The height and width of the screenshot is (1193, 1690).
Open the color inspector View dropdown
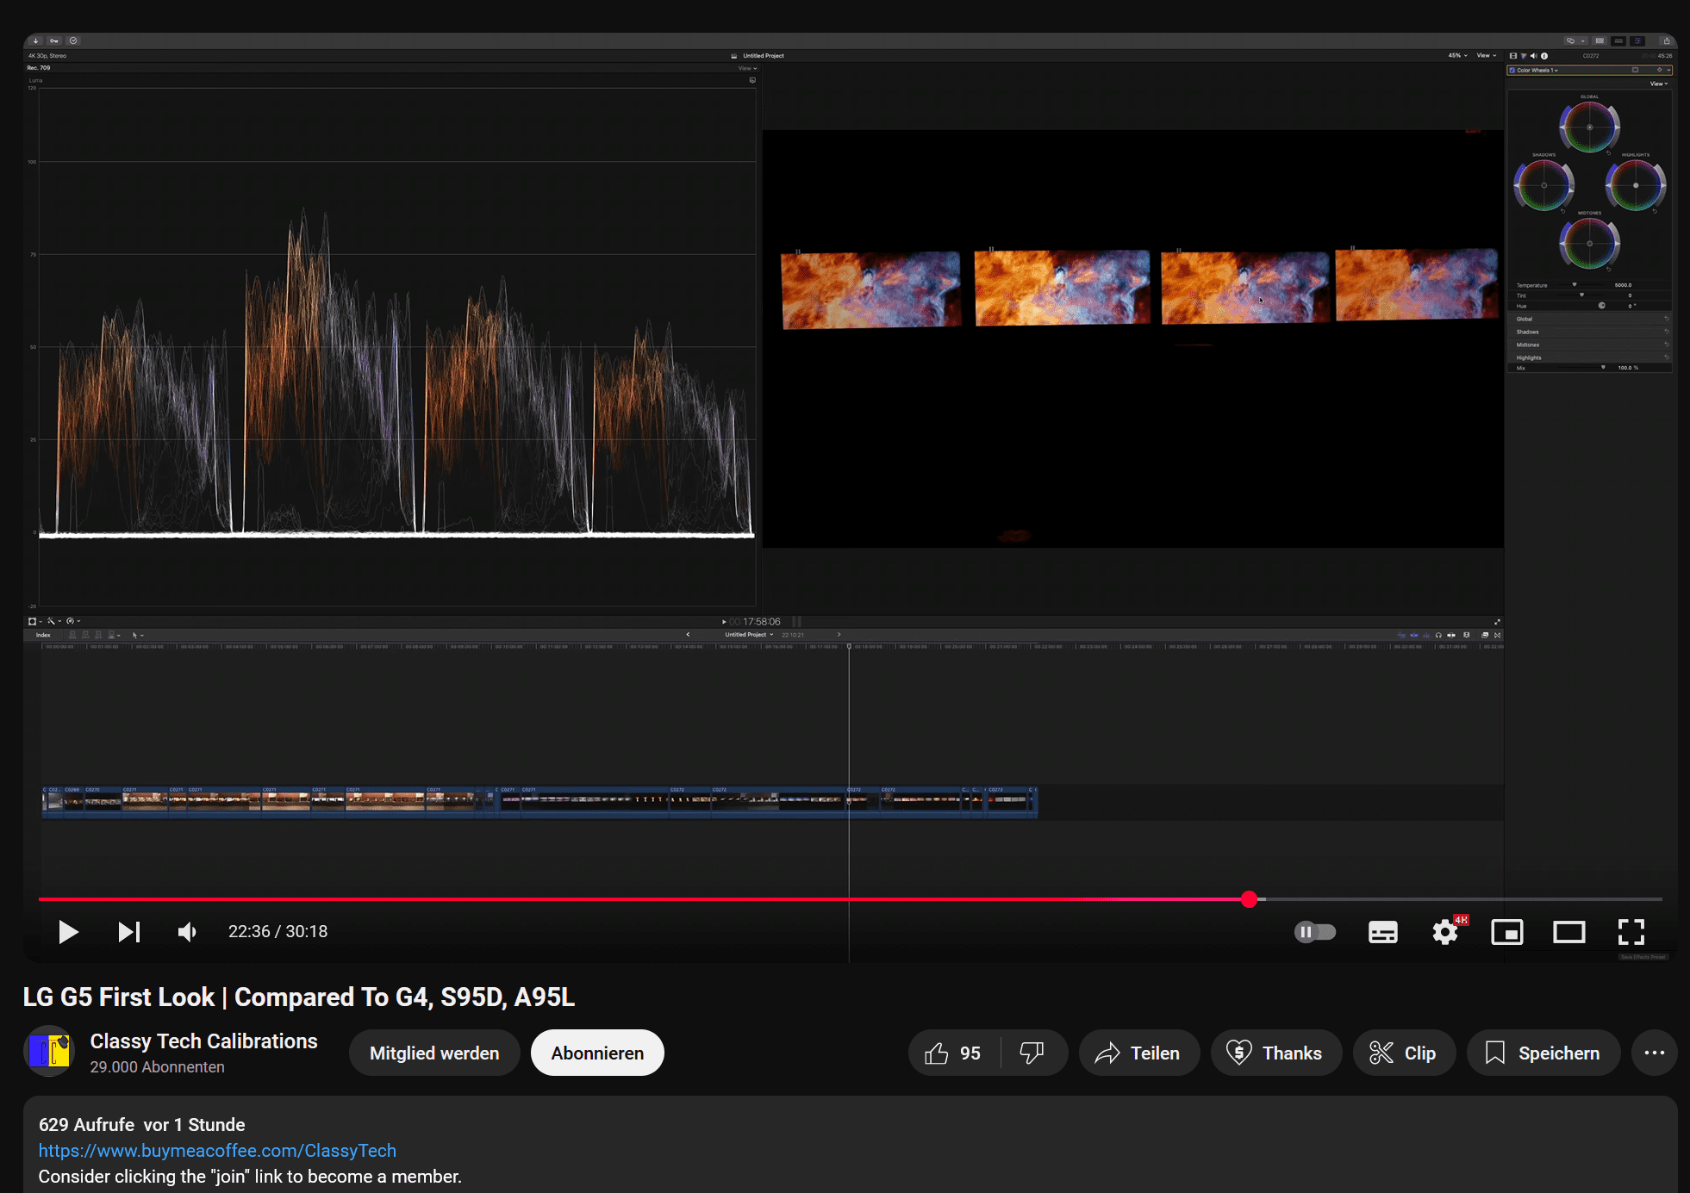tap(1659, 84)
